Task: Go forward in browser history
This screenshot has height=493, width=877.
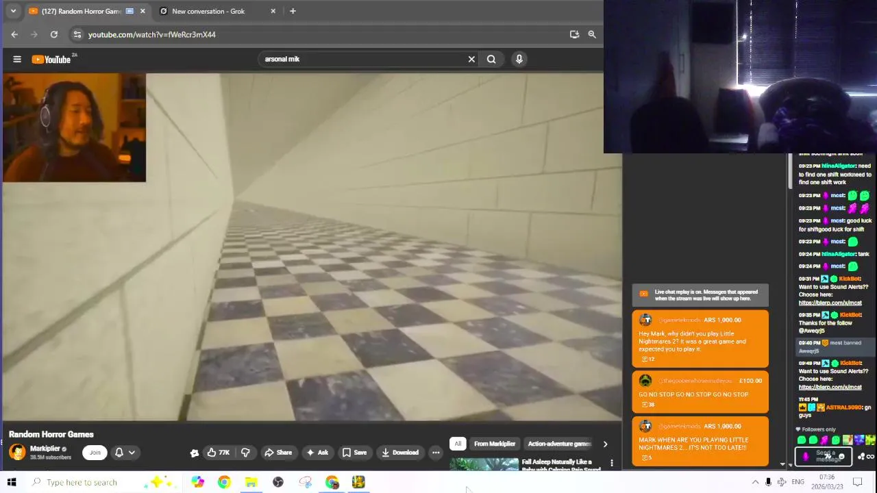Action: click(x=34, y=34)
